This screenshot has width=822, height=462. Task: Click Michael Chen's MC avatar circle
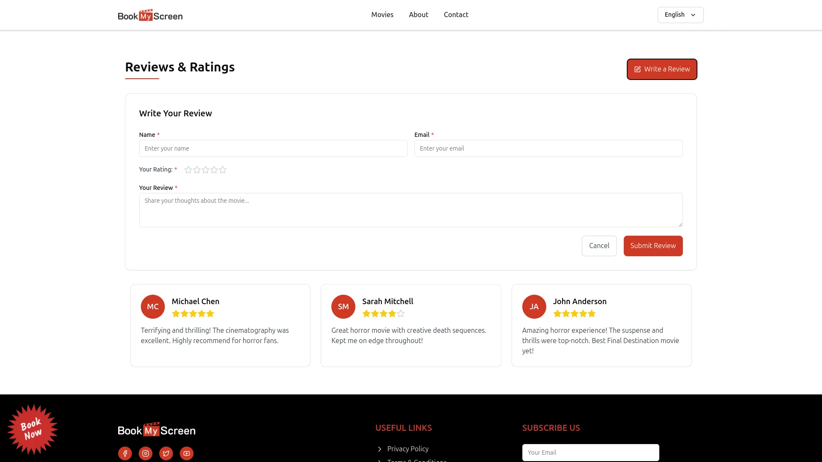[x=152, y=306]
